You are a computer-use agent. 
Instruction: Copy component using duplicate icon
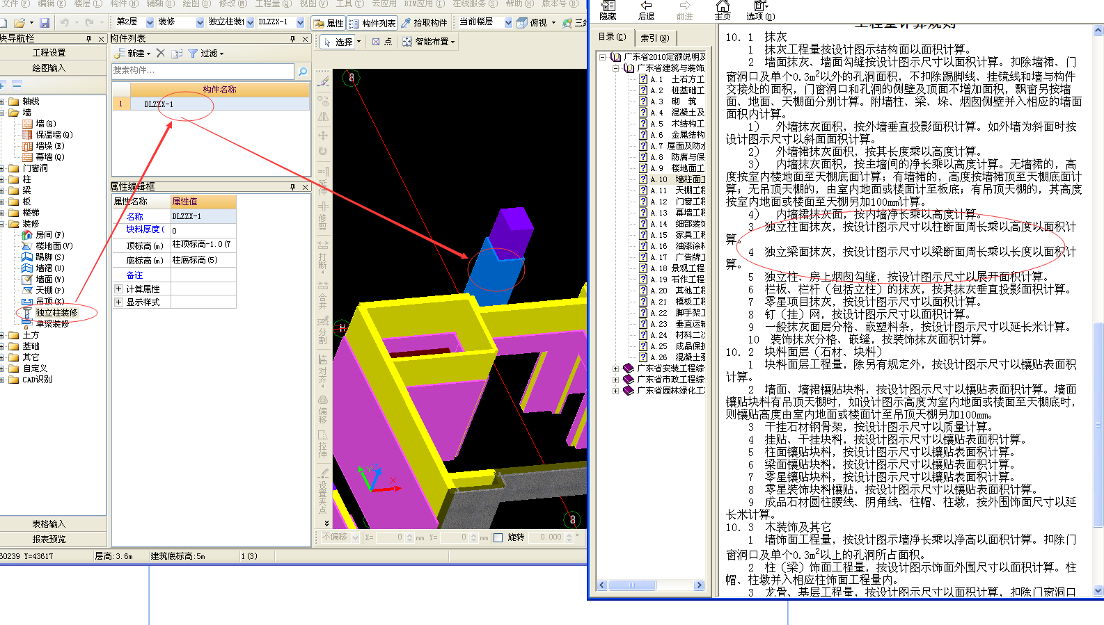coord(177,54)
